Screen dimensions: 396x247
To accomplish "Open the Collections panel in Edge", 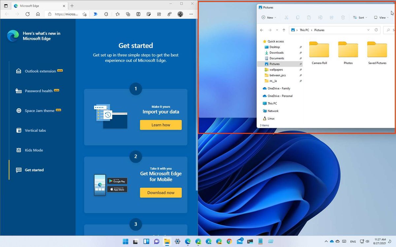I will [128, 14].
